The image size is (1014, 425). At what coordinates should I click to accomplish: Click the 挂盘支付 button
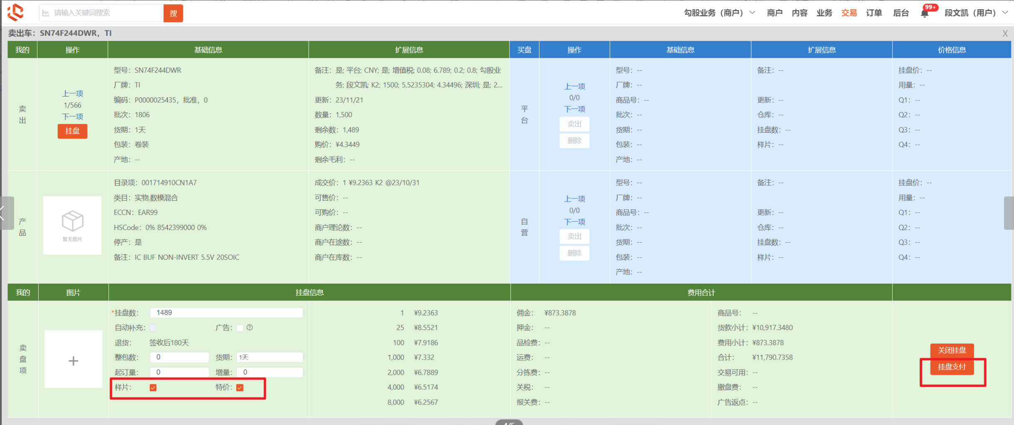coord(952,367)
